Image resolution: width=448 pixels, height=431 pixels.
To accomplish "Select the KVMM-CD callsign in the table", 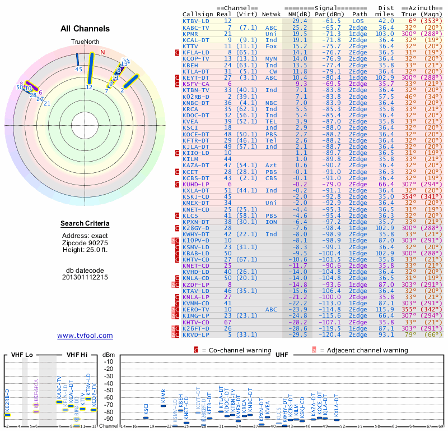I will (196, 303).
